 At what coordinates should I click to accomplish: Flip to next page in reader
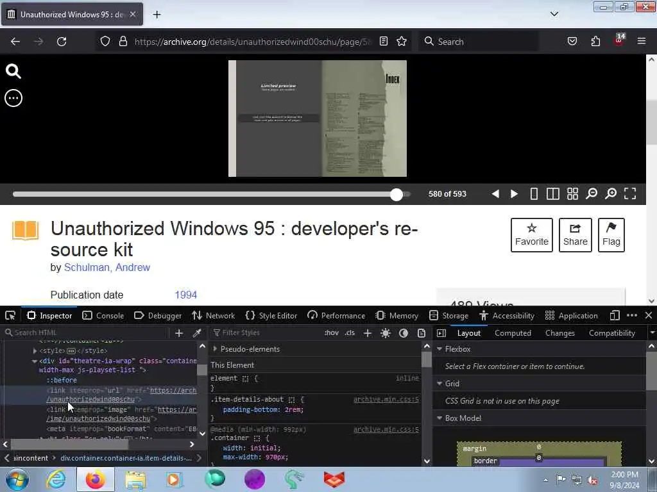[514, 193]
